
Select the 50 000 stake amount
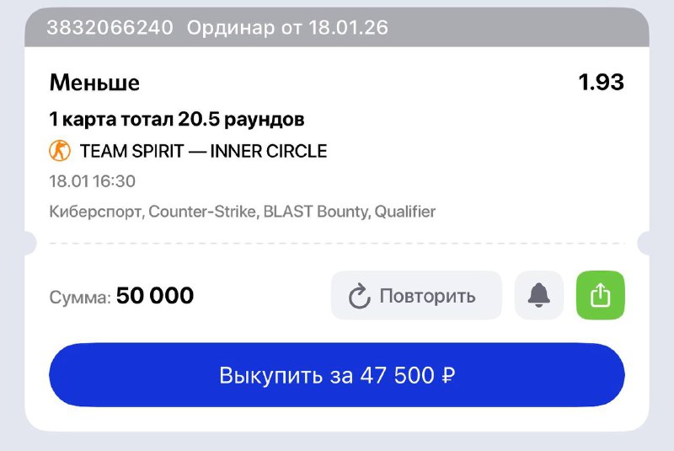(x=155, y=296)
